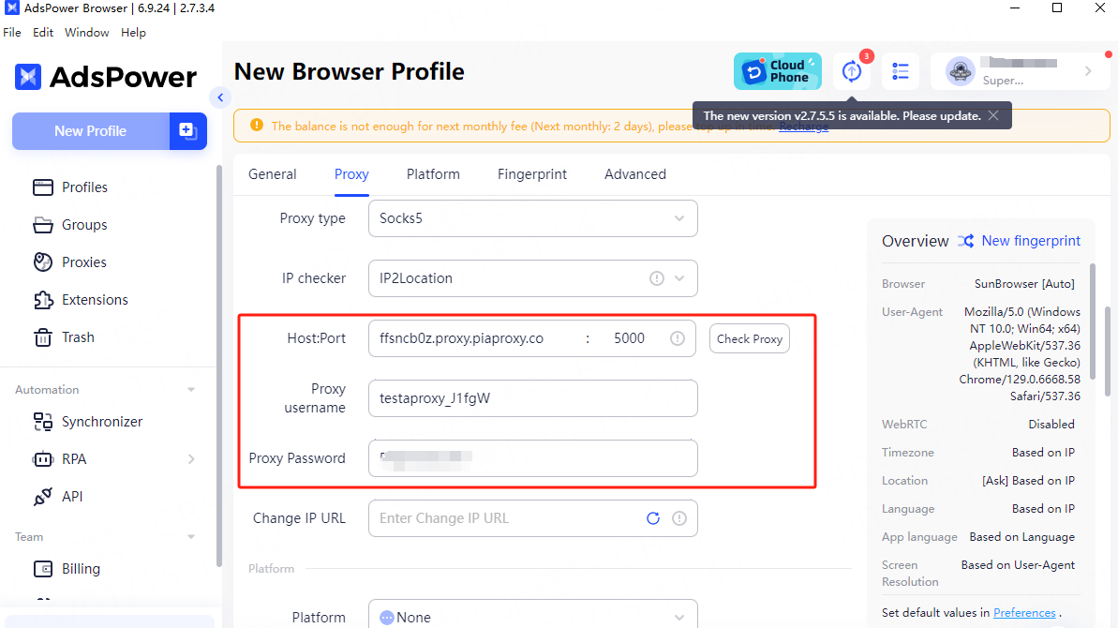Screen dimensions: 1118x628
Task: Click the Proxy username input field
Action: (532, 398)
